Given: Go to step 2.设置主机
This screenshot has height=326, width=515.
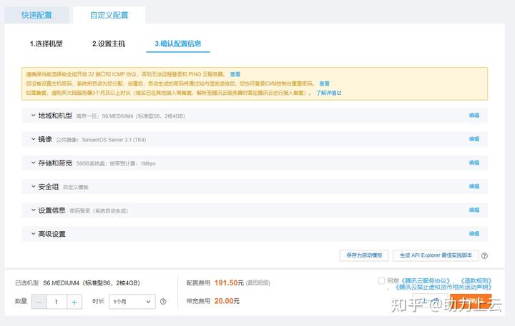Looking at the screenshot, I should coord(109,44).
